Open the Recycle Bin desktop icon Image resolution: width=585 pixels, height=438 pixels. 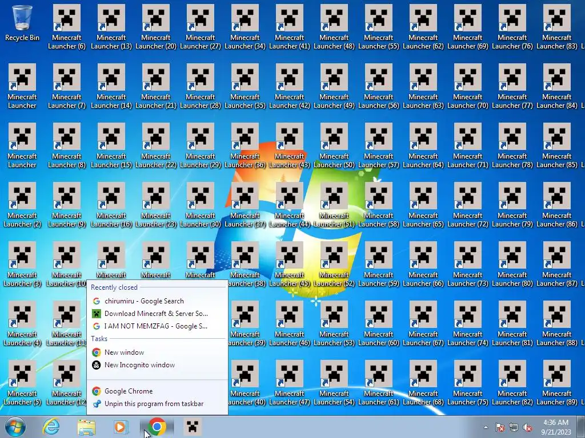point(22,23)
